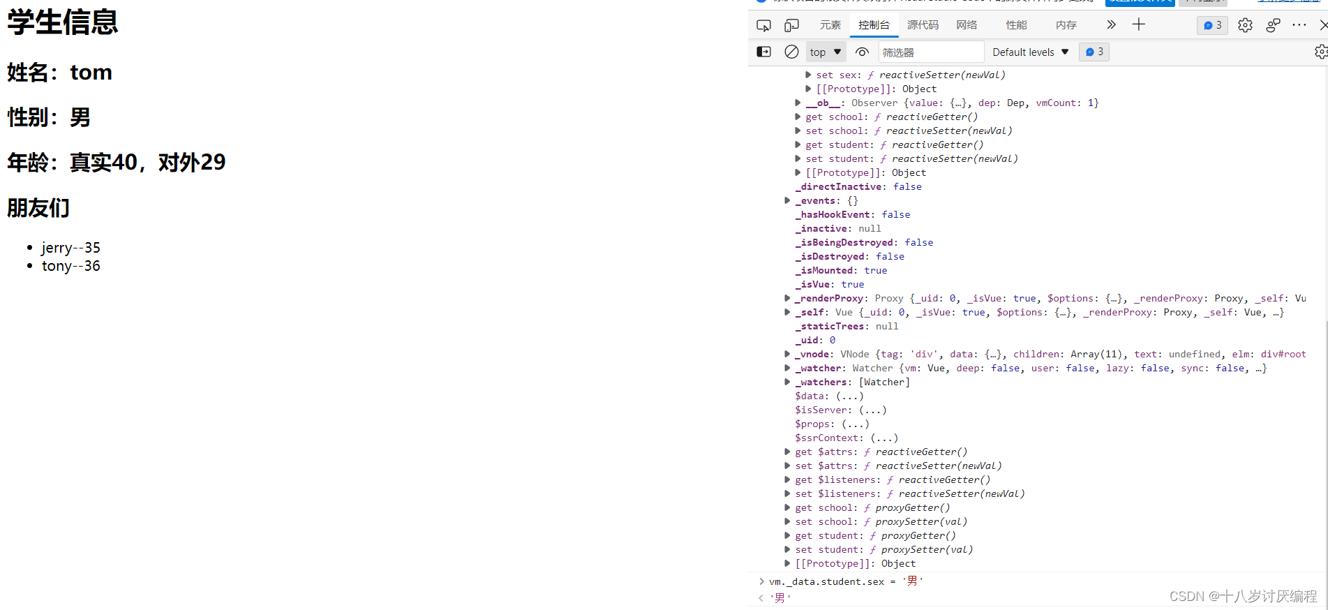Screen dimensions: 1328x610
Task: Expand get $attrs reactiveGetter entry
Action: pos(788,452)
